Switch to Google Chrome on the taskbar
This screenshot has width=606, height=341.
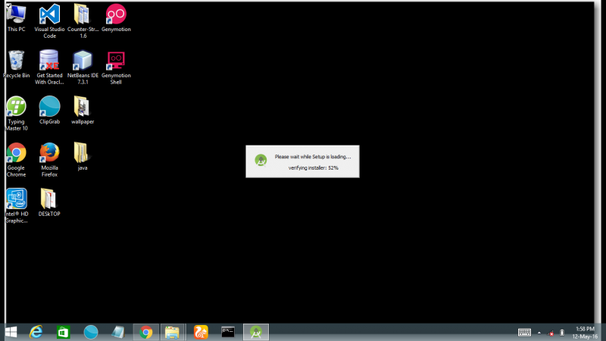coord(145,332)
